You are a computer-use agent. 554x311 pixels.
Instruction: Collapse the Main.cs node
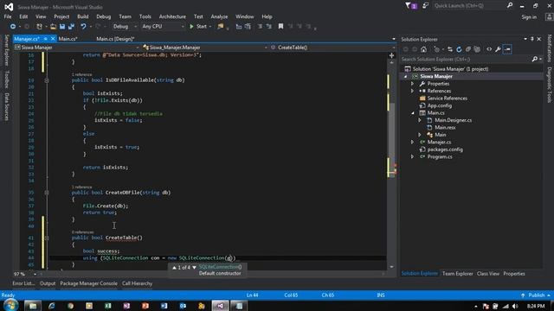tap(412, 113)
